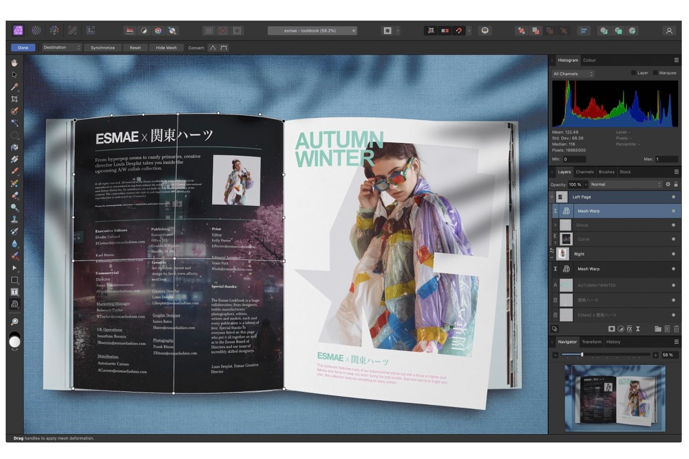Apply Auto Contrast from the toolbar
The height and width of the screenshot is (459, 689).
pos(144,31)
